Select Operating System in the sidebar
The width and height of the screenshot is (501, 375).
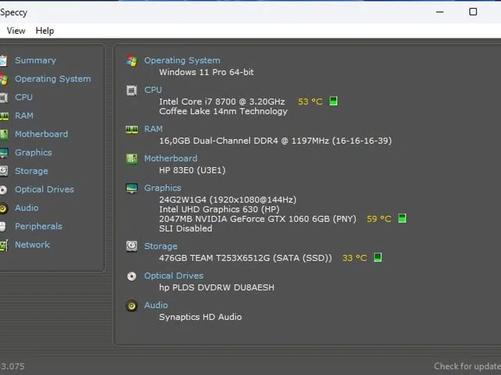(53, 79)
